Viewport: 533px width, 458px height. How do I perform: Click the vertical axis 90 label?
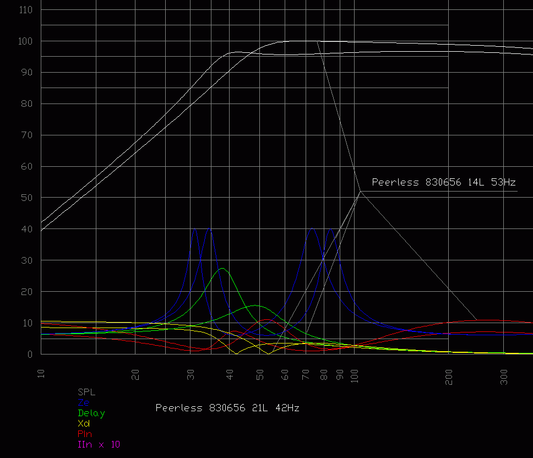pyautogui.click(x=27, y=72)
